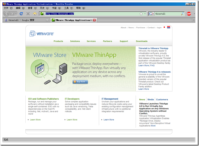Open the Products navigation item

coord(58,41)
